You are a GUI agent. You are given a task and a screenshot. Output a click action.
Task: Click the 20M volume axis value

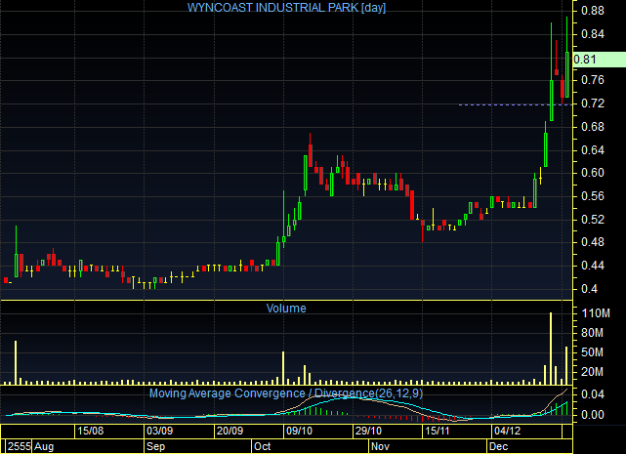click(593, 372)
